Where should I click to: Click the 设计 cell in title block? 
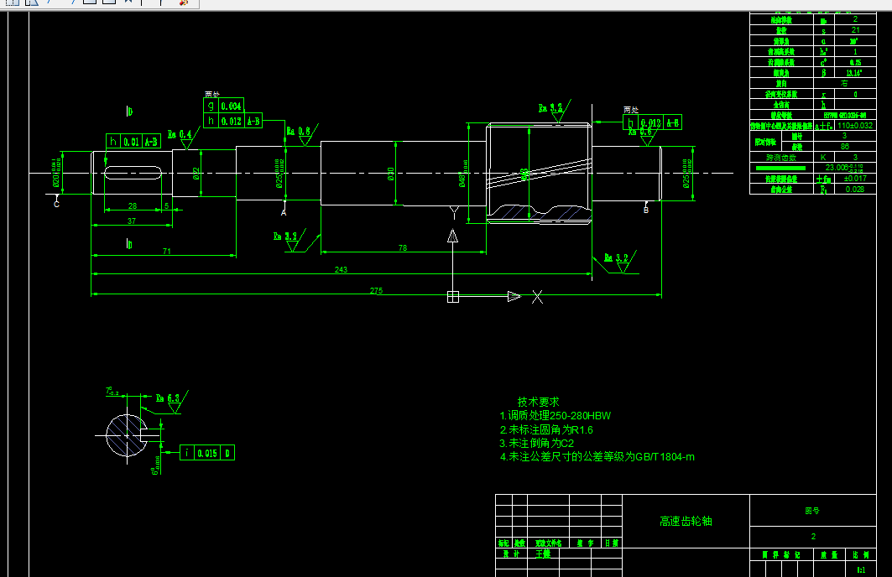(511, 554)
